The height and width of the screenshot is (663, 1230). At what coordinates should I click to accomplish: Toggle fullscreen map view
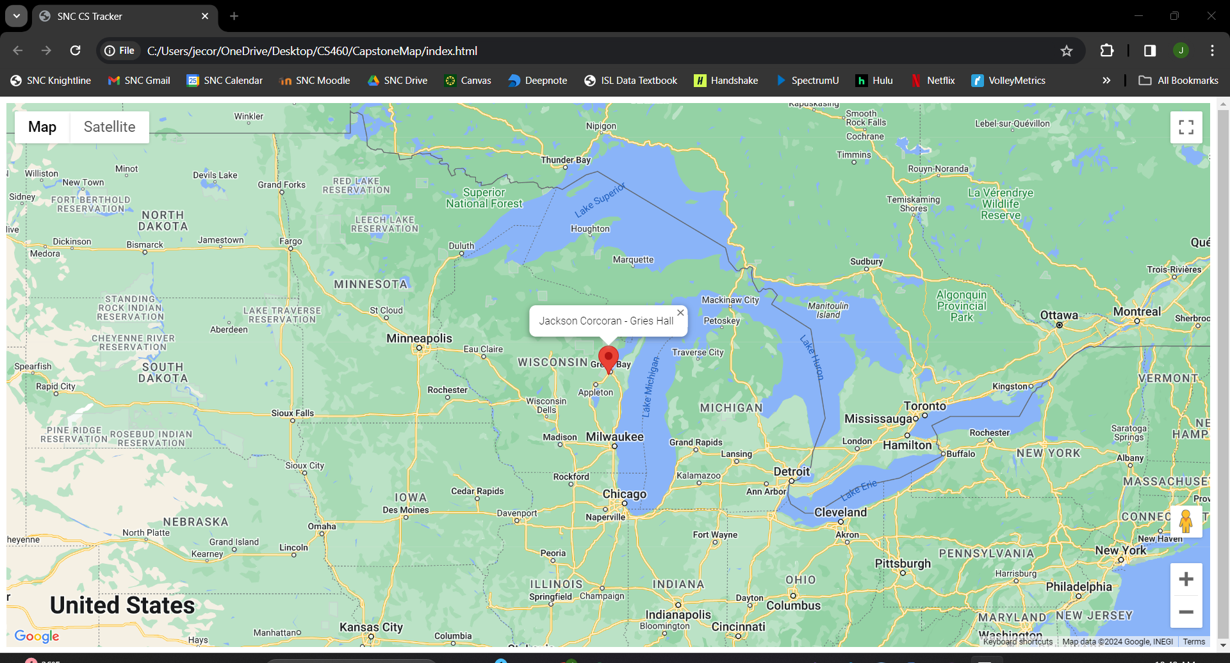[x=1186, y=127]
